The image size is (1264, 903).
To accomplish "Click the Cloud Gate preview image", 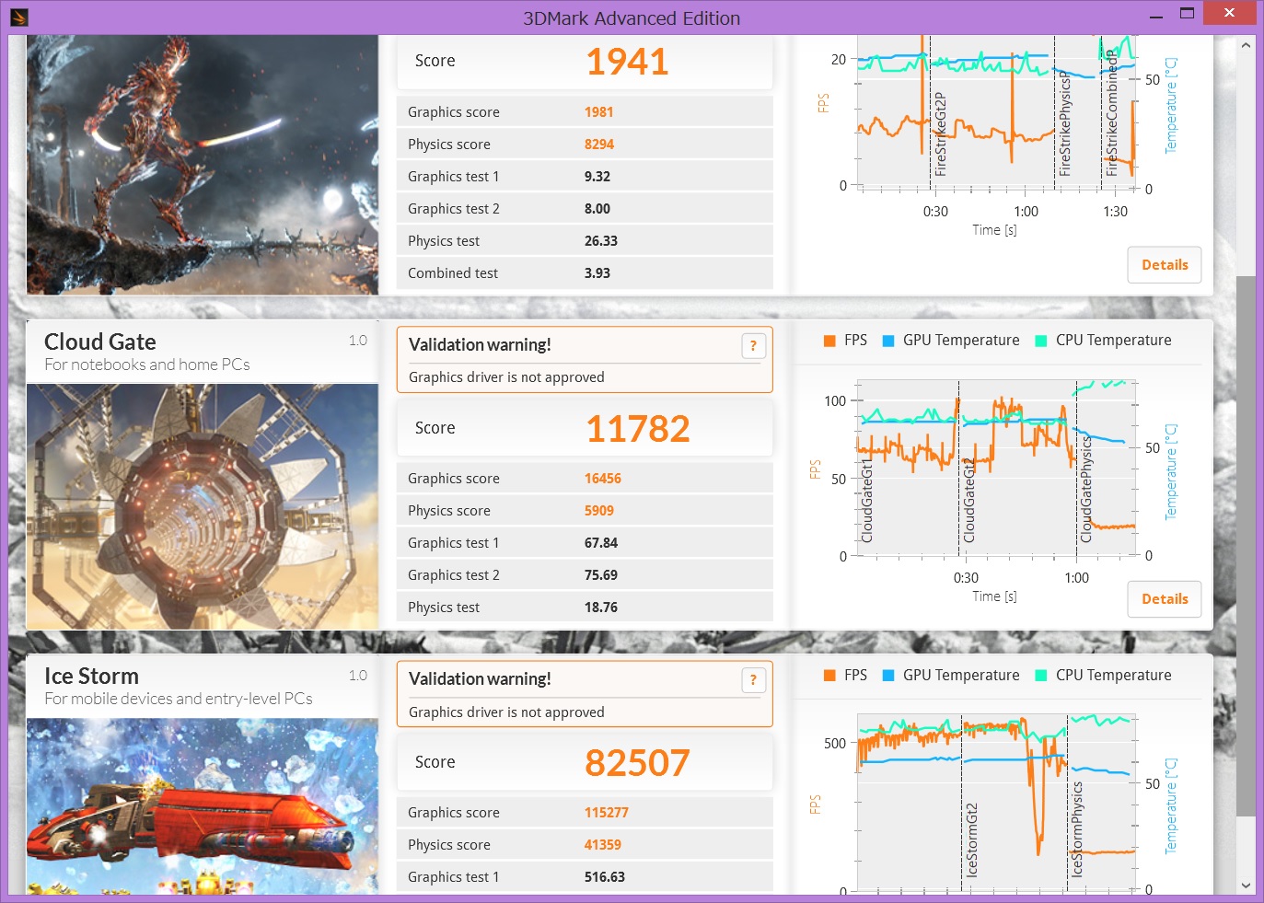I will click(203, 507).
